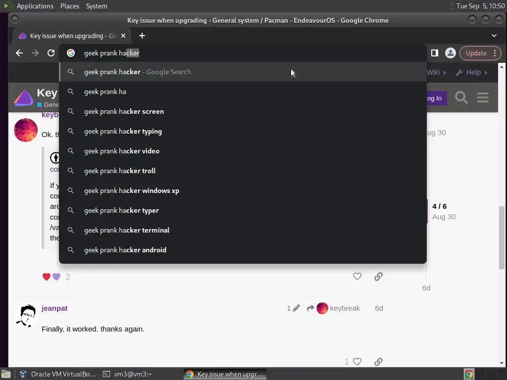
Task: Choose suggestion 'geek prank hacker video'
Action: click(243, 151)
